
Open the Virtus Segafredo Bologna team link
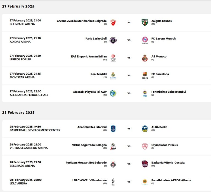(x=89, y=145)
